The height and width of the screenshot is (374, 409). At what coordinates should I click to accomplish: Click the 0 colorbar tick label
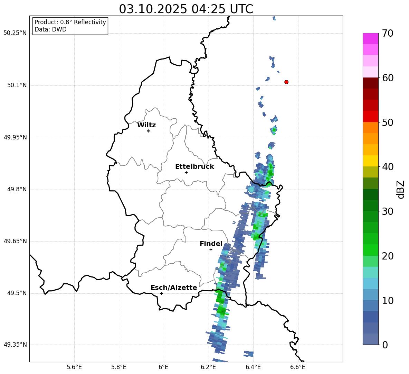coord(385,345)
